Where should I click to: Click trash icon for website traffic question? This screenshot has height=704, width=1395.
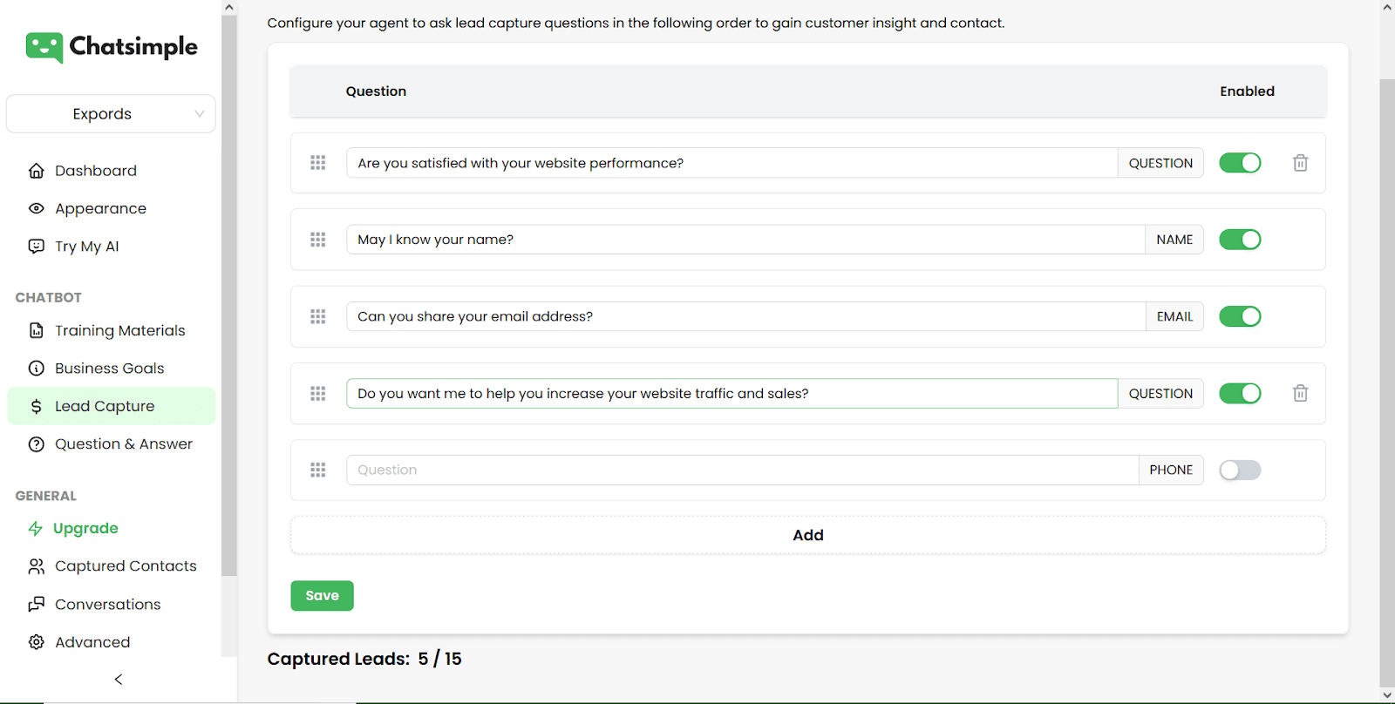point(1300,393)
